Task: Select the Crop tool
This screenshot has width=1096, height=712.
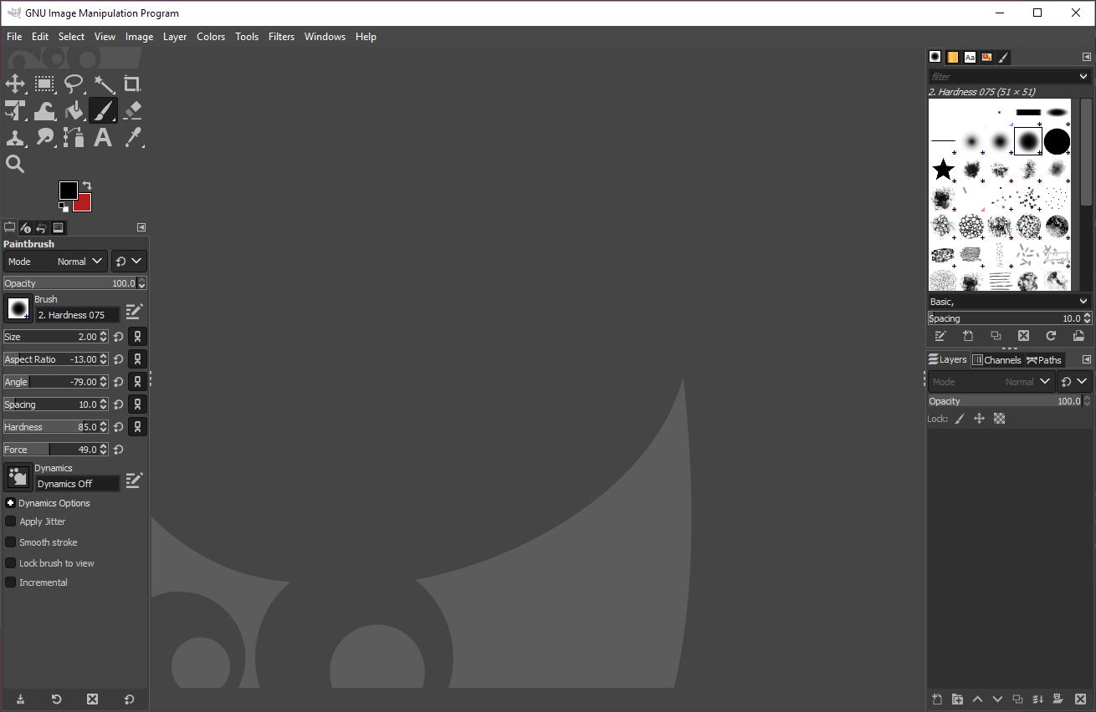Action: (132, 84)
